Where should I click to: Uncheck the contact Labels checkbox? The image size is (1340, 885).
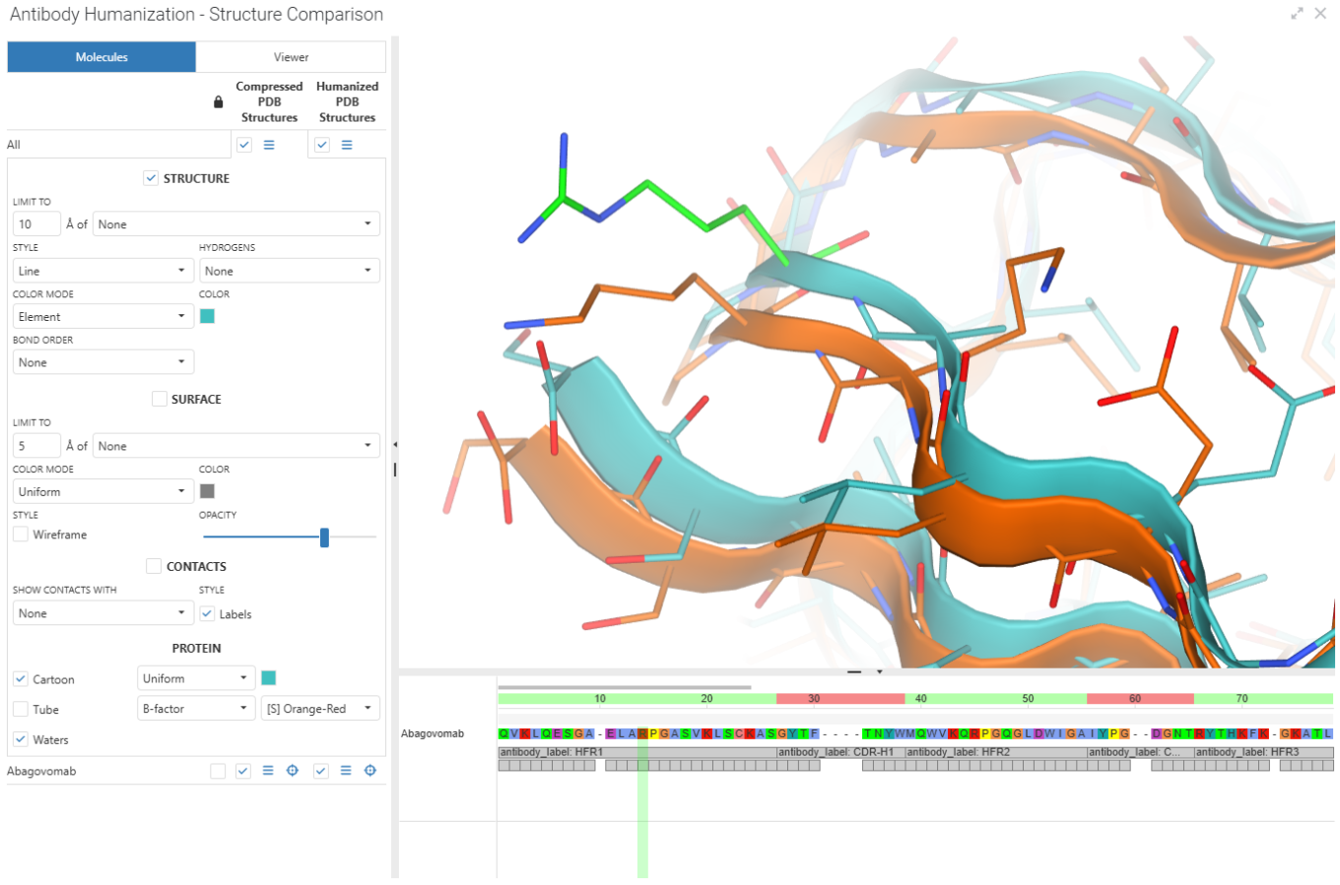coord(207,614)
